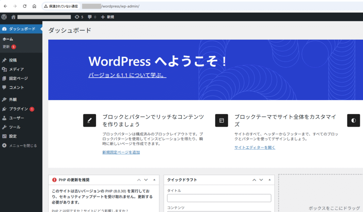Move クイックドラフト box up
Image resolution: width=363 pixels, height=212 pixels.
click(x=254, y=180)
